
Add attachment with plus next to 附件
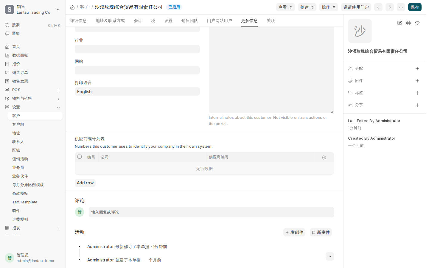(x=417, y=81)
